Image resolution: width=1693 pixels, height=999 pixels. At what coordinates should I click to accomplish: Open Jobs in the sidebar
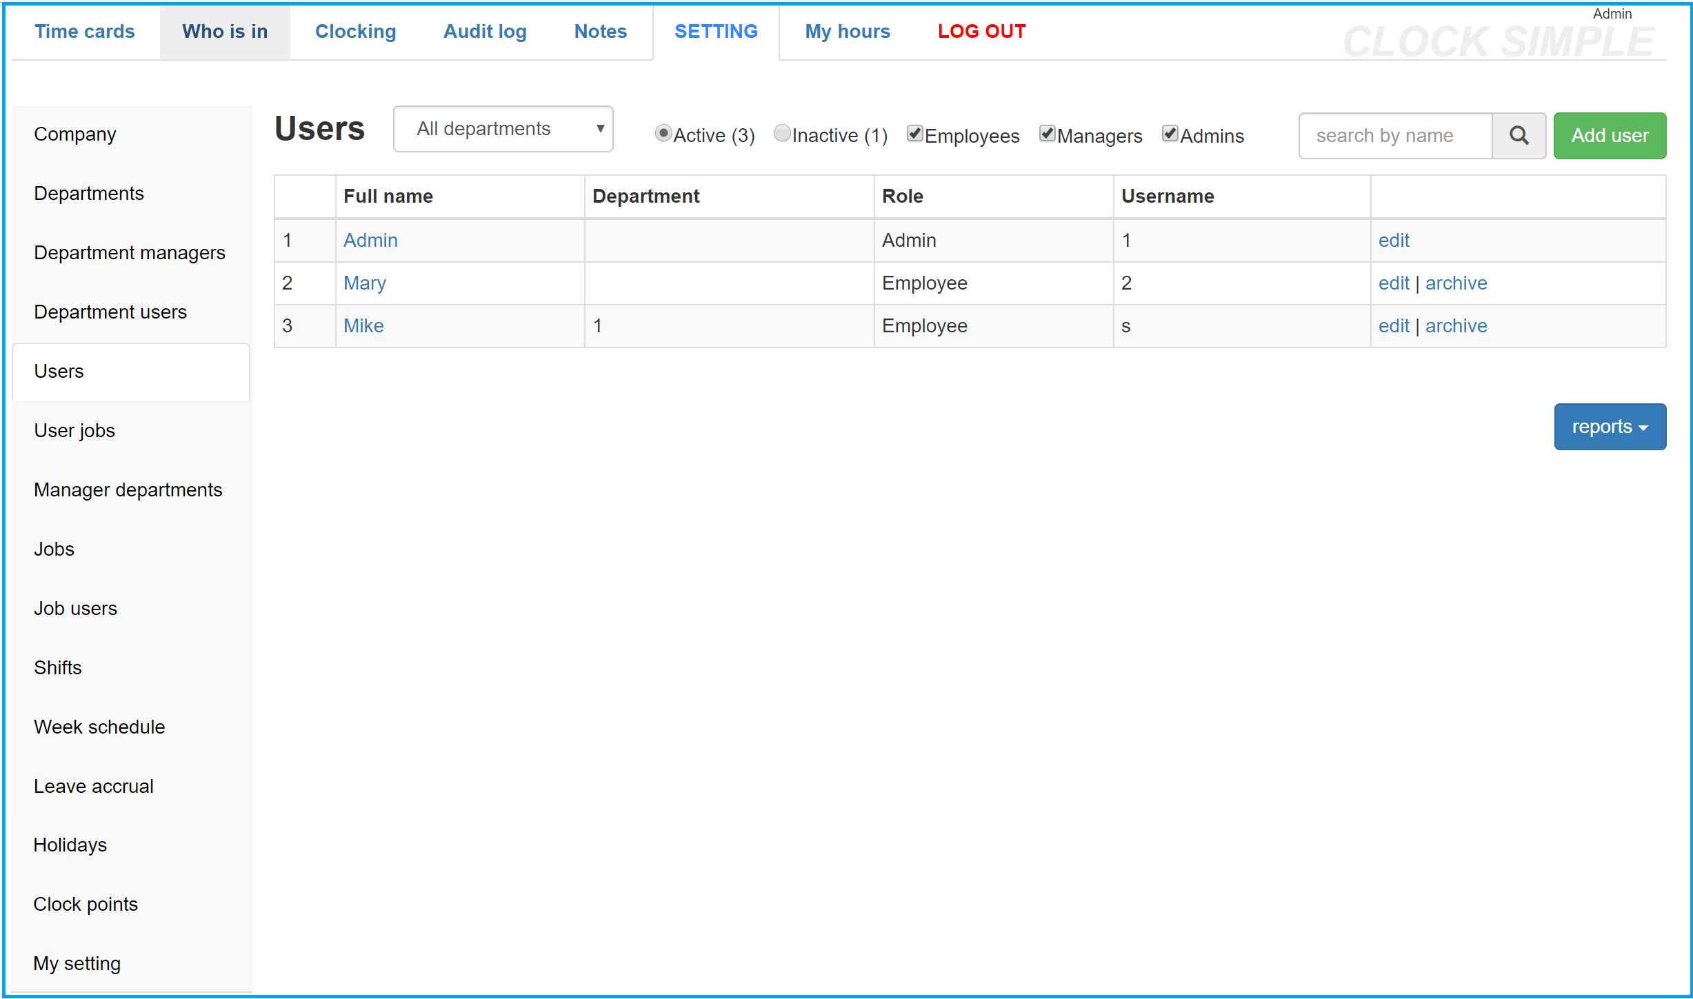point(131,549)
